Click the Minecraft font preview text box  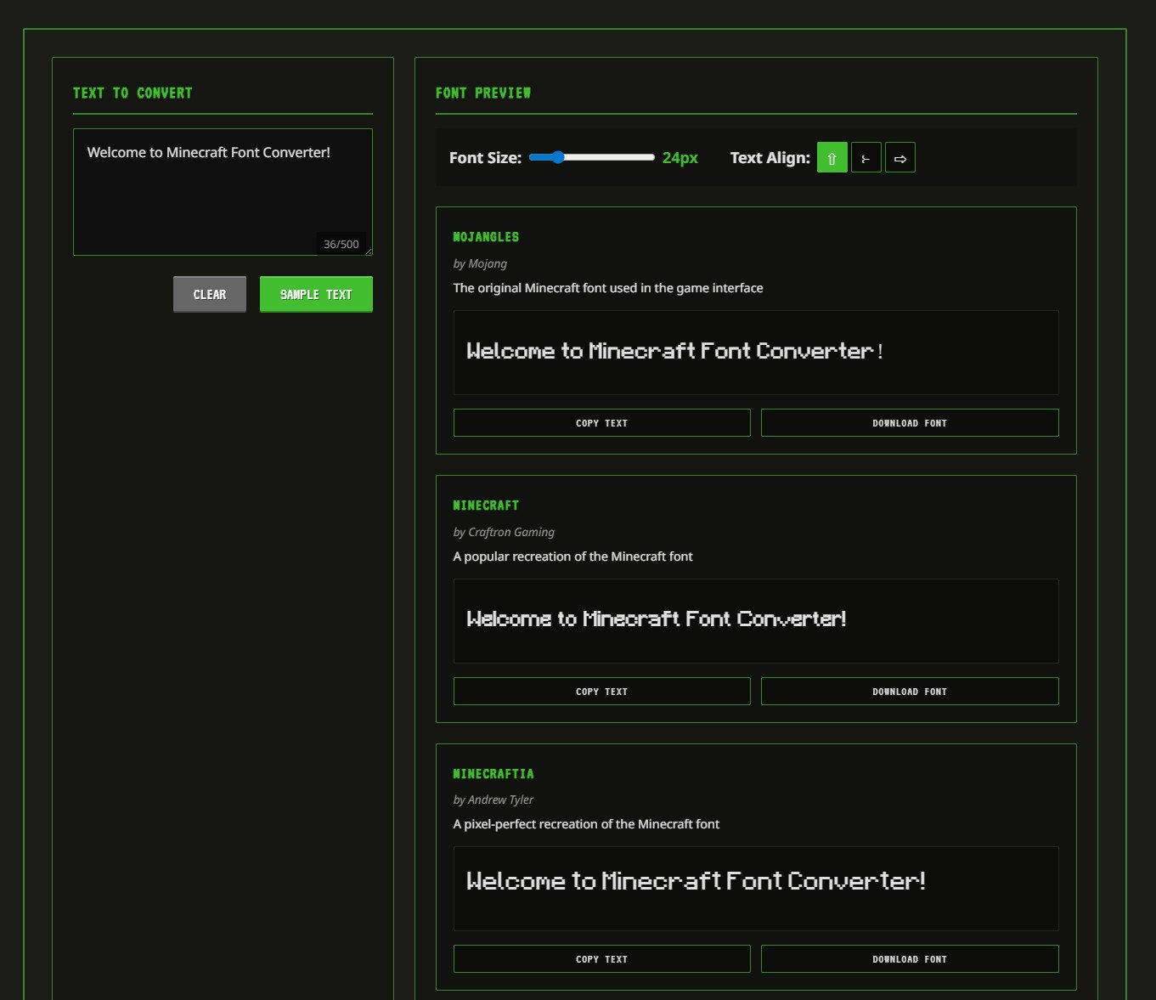pyautogui.click(x=756, y=620)
